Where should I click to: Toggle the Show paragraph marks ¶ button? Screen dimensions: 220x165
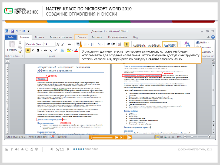[x=126, y=44]
